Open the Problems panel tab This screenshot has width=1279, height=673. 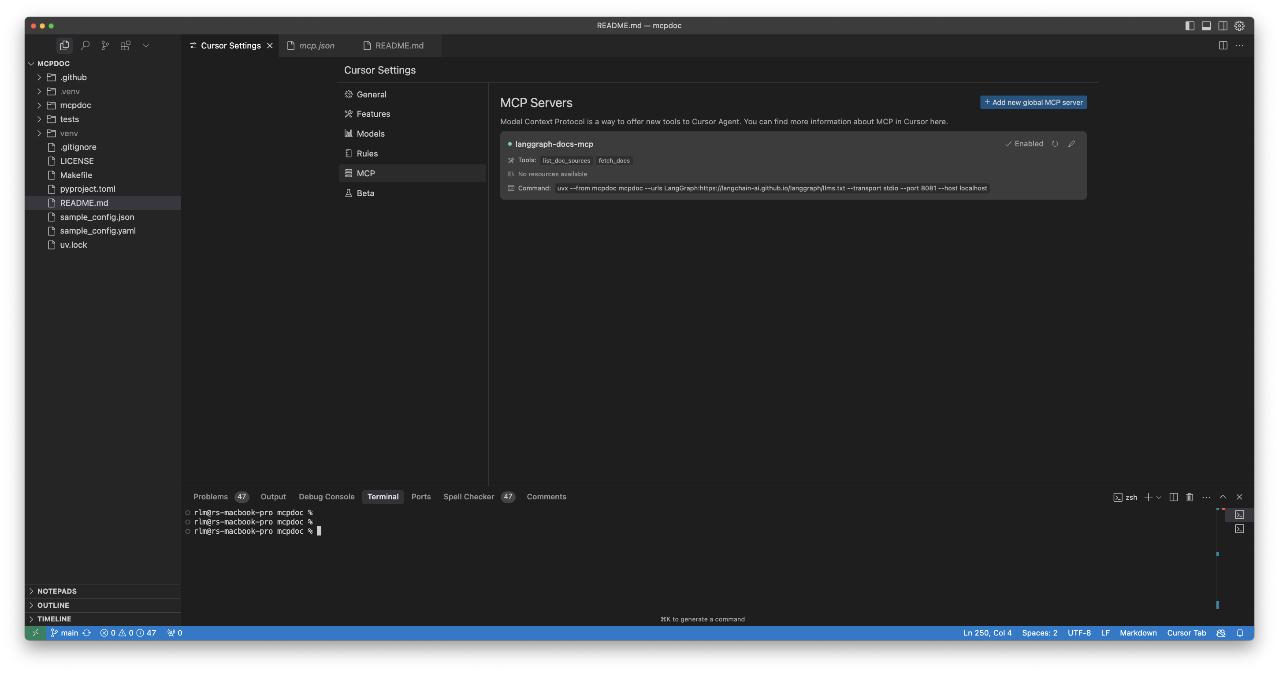(211, 496)
